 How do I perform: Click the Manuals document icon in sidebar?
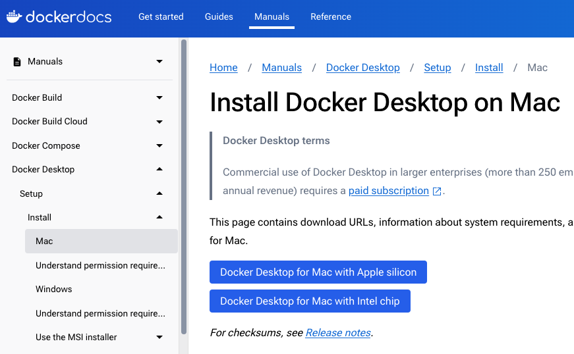[x=17, y=62]
